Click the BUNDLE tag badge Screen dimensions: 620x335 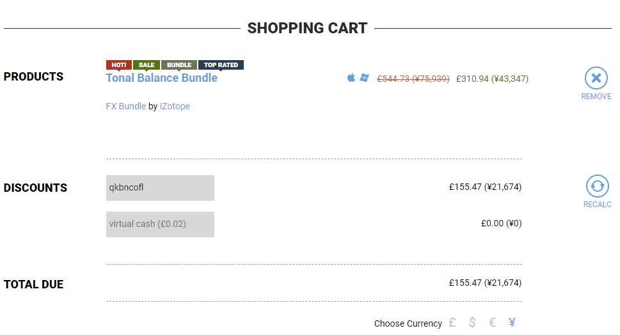click(x=179, y=65)
